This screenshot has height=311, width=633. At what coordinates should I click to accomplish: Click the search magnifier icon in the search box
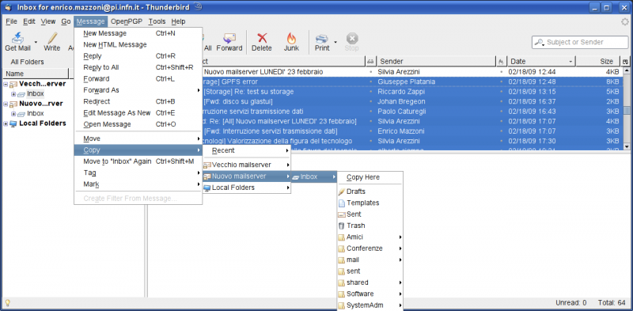pyautogui.click(x=539, y=42)
